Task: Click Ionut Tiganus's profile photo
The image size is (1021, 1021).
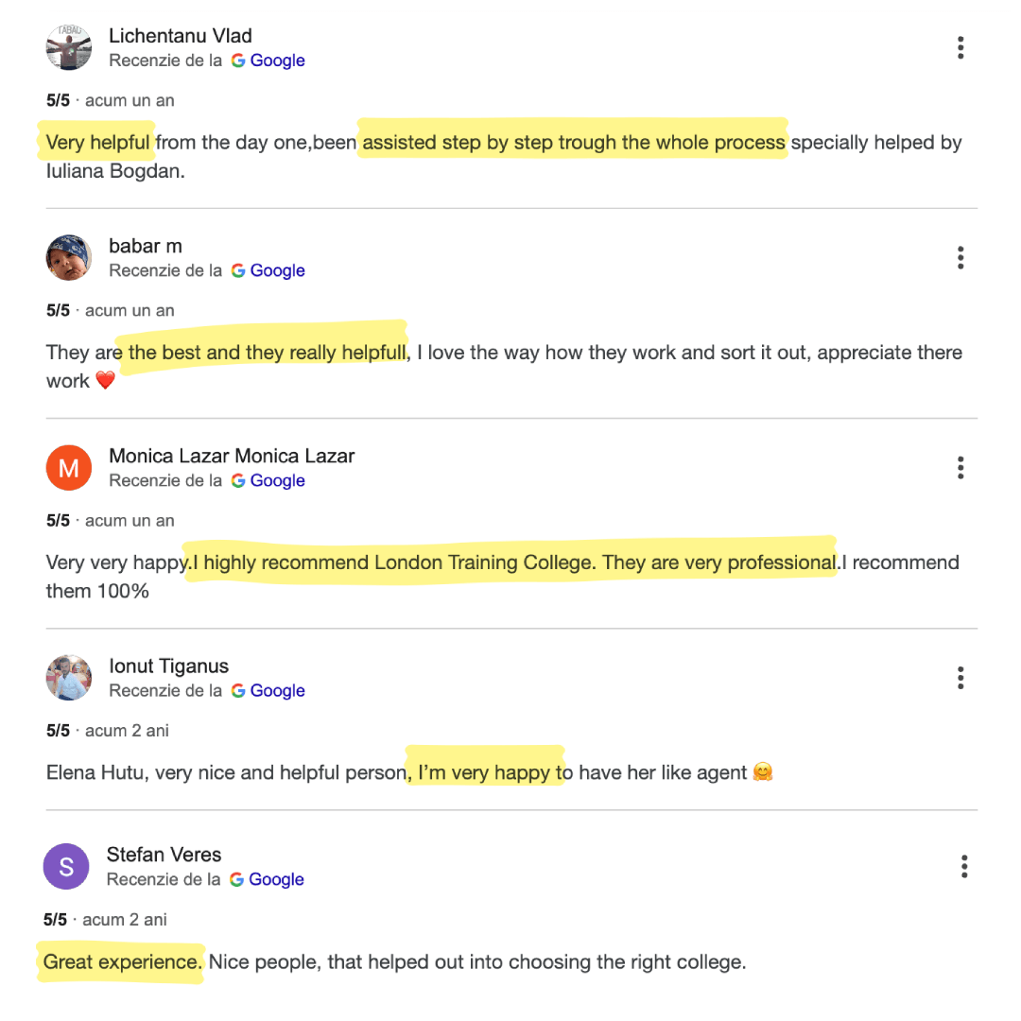Action: pos(69,678)
